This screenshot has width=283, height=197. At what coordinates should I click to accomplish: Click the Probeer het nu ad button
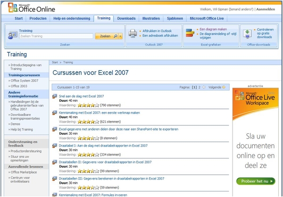(256, 181)
